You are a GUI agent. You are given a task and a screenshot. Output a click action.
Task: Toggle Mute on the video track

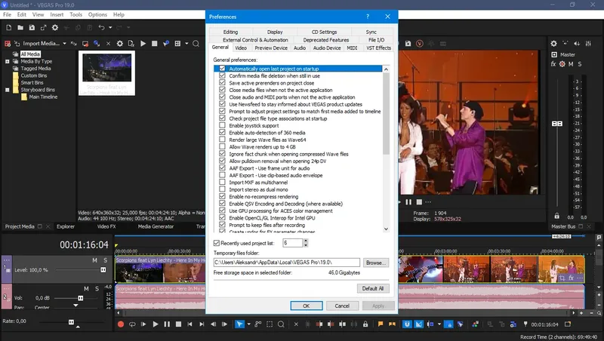[94, 260]
